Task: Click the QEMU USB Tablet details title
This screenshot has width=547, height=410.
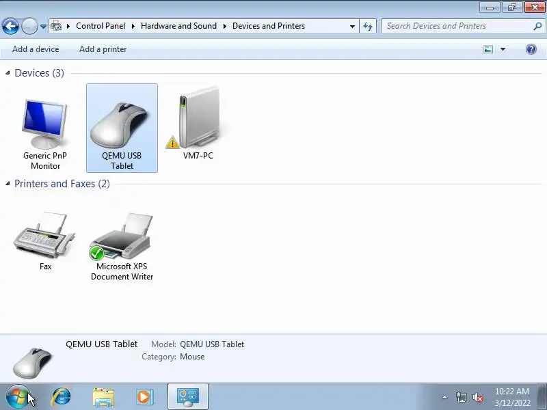Action: point(101,344)
